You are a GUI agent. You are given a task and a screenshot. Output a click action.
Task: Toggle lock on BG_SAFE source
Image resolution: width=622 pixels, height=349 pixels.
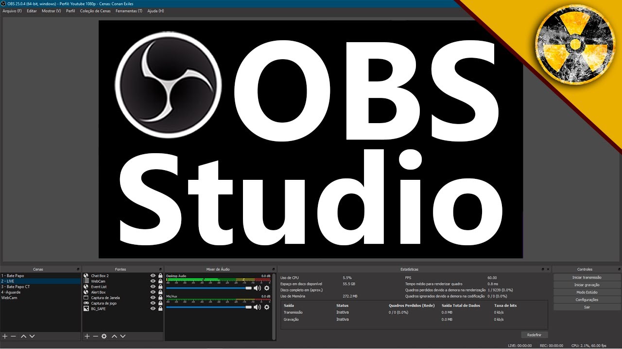(160, 309)
